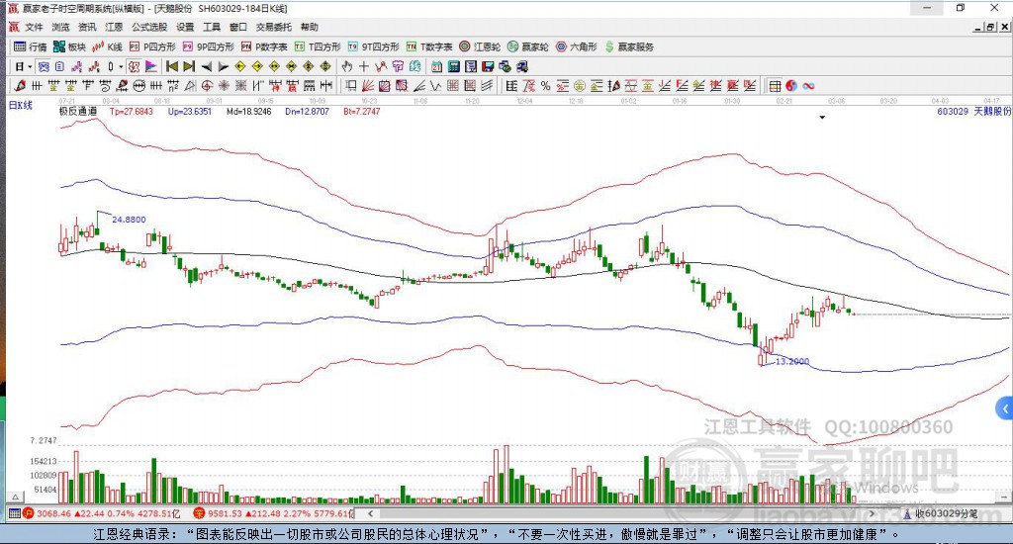Open the 帮助 menu
This screenshot has width=1013, height=544.
(x=310, y=27)
